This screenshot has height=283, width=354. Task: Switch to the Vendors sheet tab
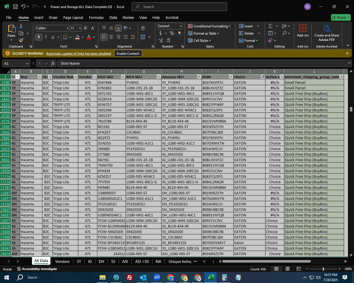[62, 261]
